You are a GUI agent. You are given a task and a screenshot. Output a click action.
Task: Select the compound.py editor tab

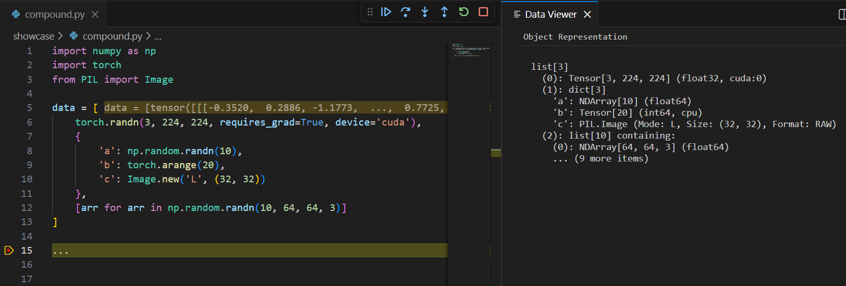(x=54, y=15)
